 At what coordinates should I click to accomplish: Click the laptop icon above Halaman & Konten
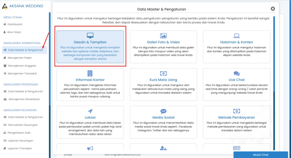tap(236, 36)
